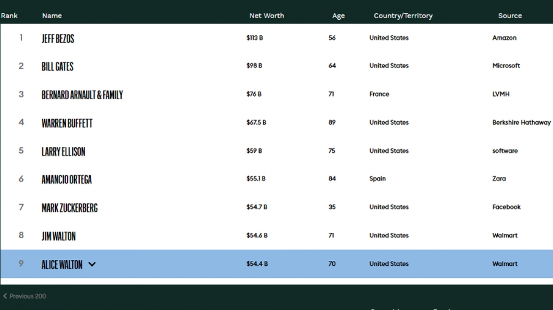Click the left arrow beside Previous 200

click(x=5, y=296)
